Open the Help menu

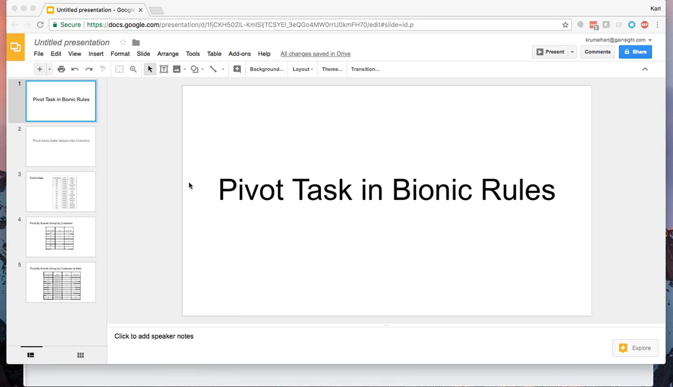(264, 54)
